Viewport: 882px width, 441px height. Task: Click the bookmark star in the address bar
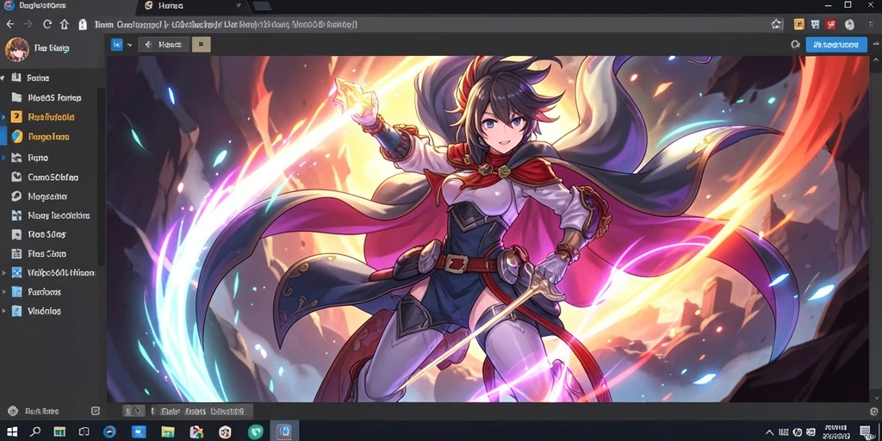pyautogui.click(x=777, y=24)
